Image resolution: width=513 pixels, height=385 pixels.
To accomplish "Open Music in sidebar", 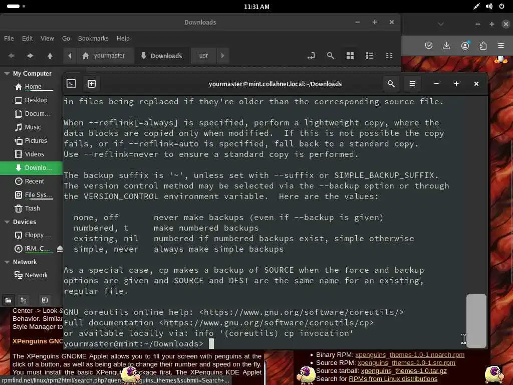I will click(31, 127).
